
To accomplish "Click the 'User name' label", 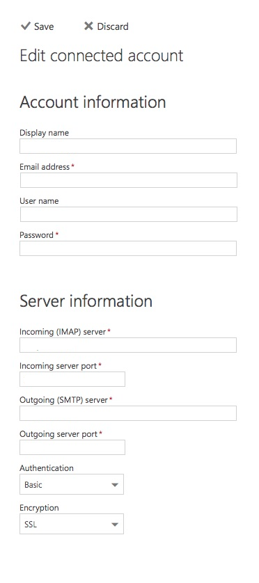I will pyautogui.click(x=39, y=201).
